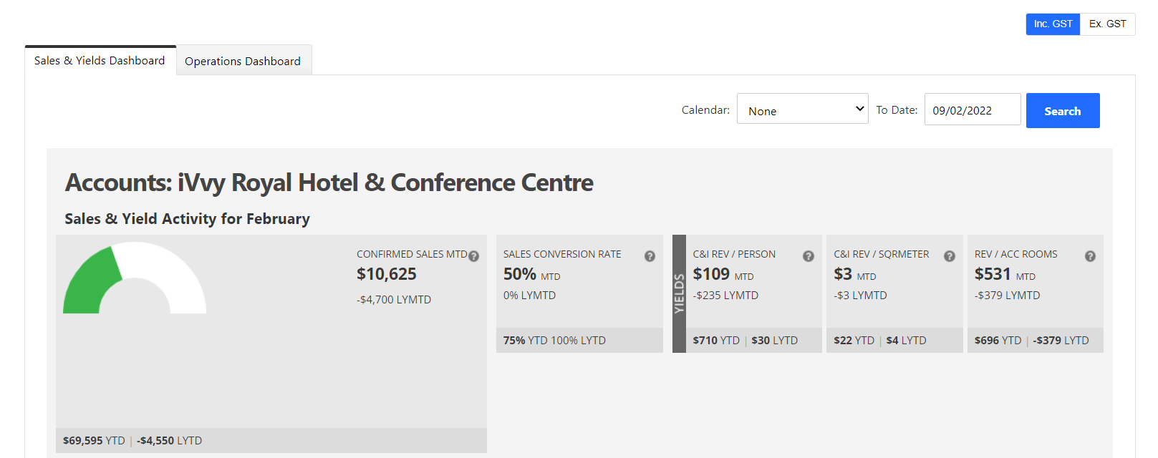Click the 0% LYMTD text
The image size is (1158, 458).
point(529,296)
